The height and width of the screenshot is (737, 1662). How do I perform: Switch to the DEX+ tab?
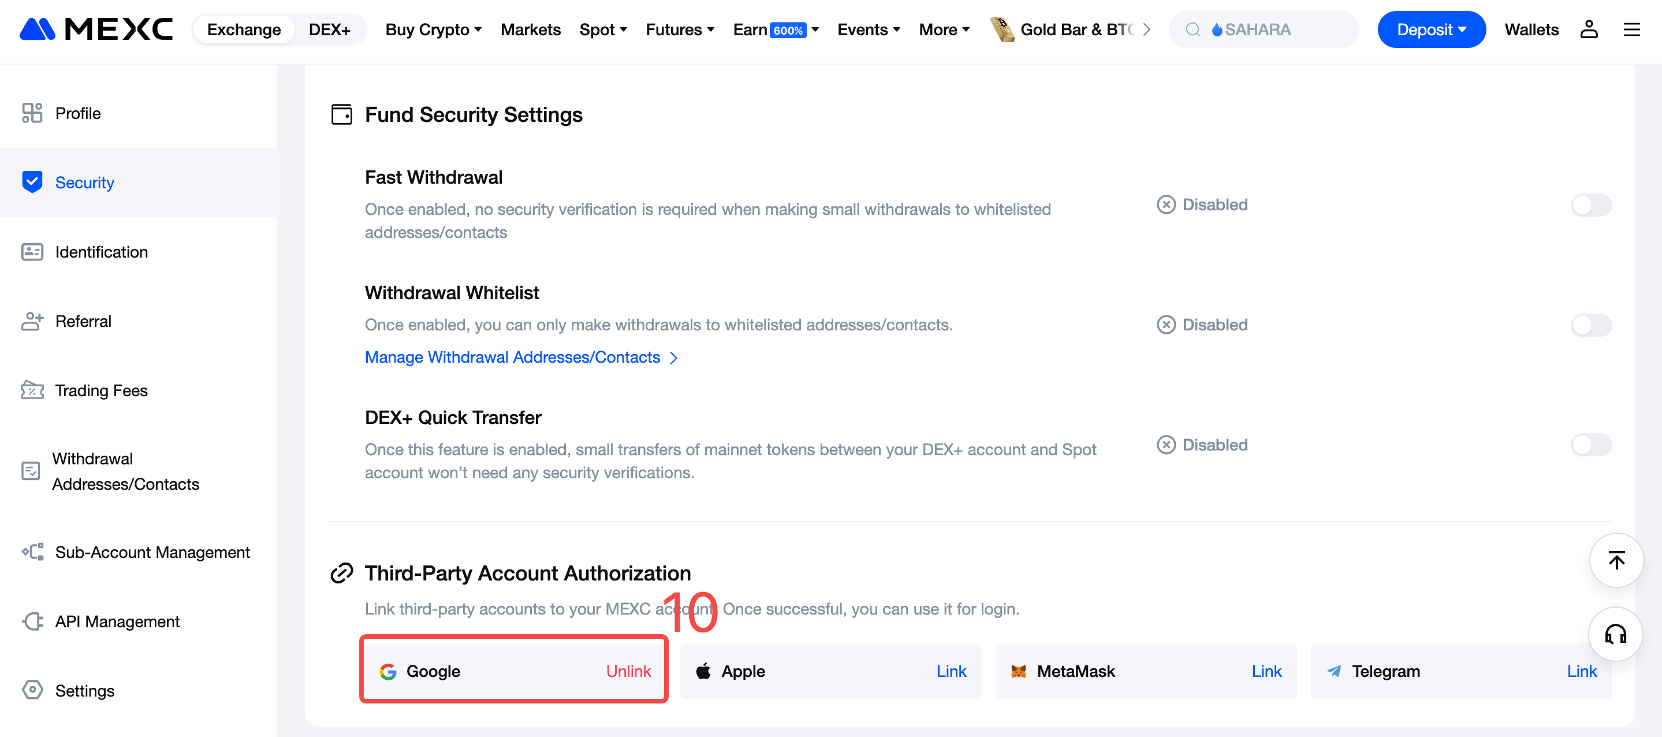pyautogui.click(x=329, y=29)
